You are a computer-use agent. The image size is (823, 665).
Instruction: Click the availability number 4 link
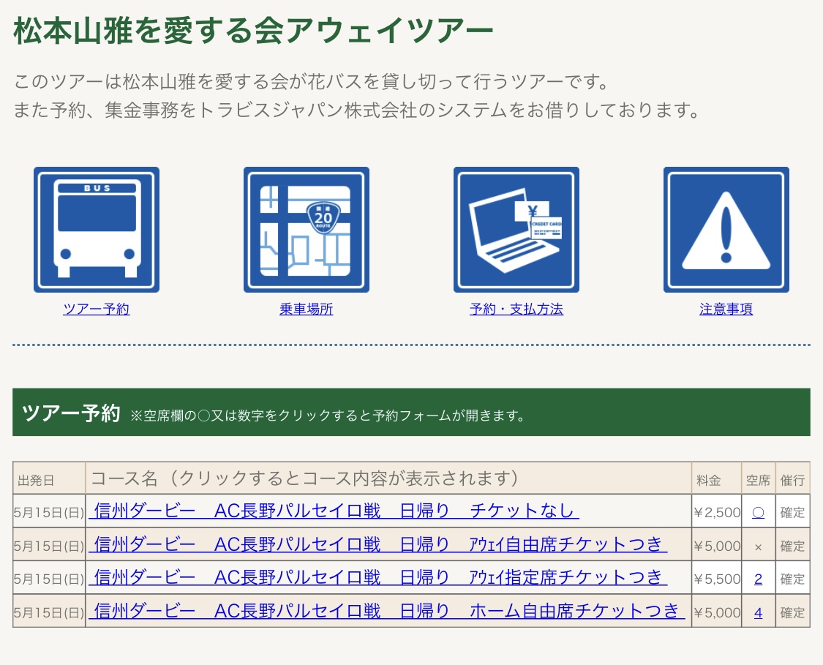758,613
